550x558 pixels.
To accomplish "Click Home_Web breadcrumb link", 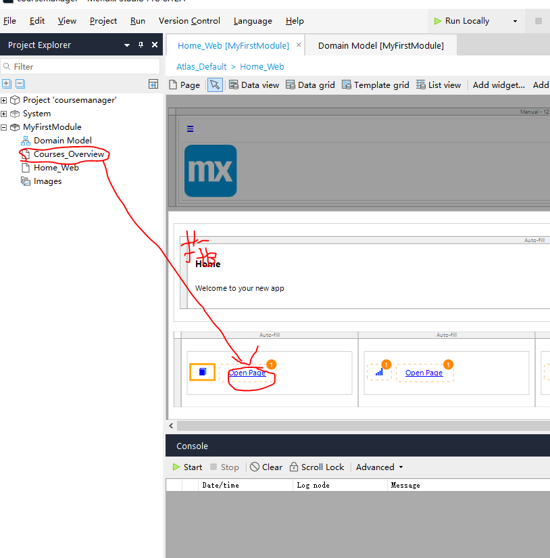I will pyautogui.click(x=262, y=66).
